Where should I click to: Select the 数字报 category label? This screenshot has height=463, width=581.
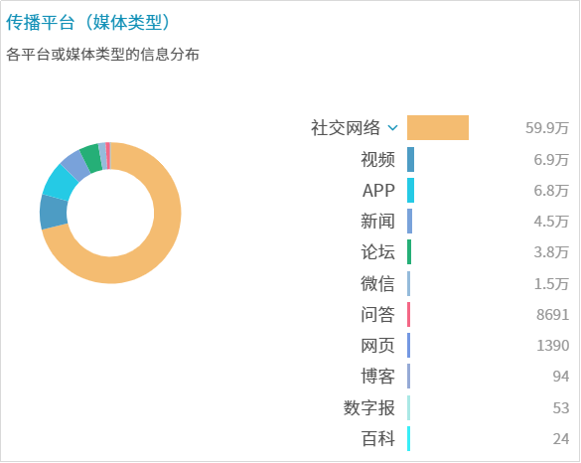[x=369, y=407]
